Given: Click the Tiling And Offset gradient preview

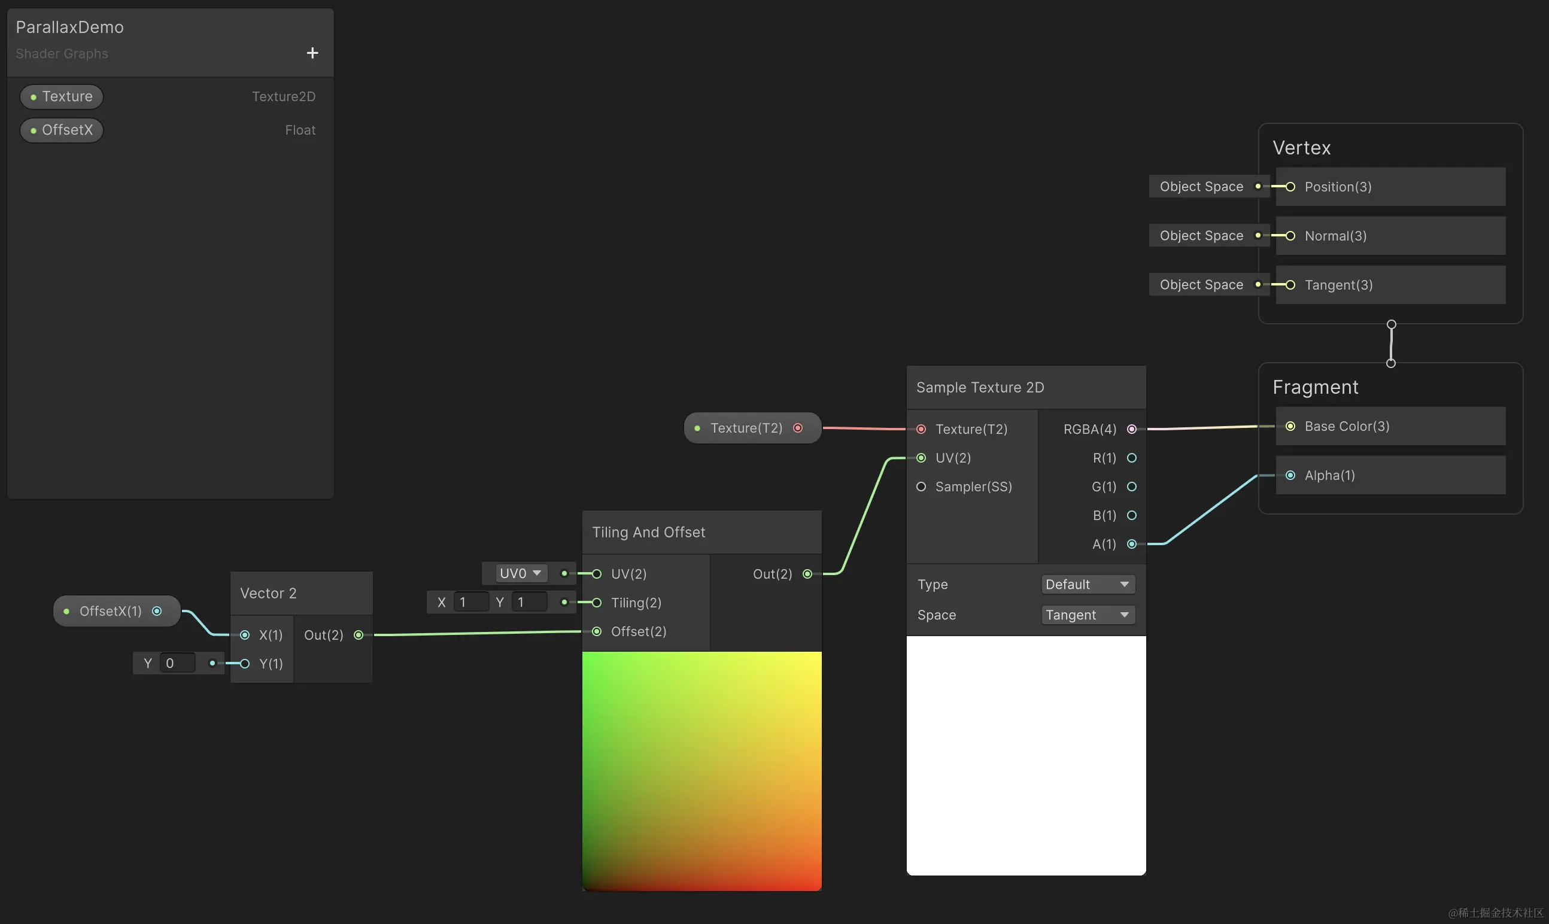Looking at the screenshot, I should [x=701, y=771].
